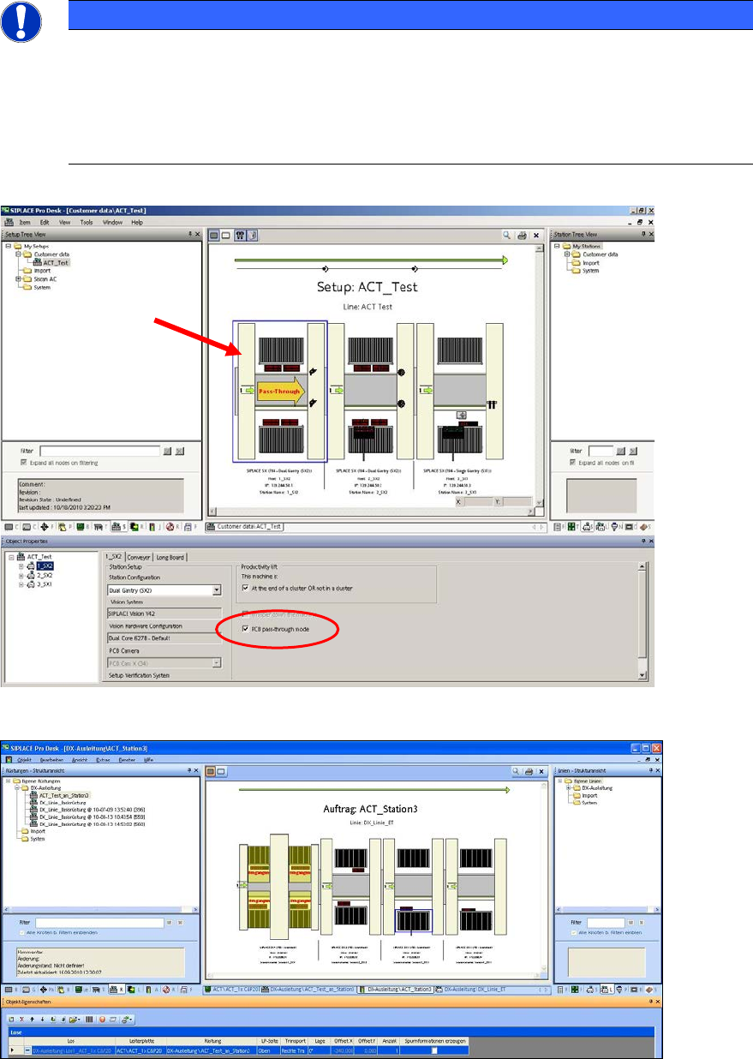The height and width of the screenshot is (1059, 753).
Task: Click the Rüstungen filter input field
Action: (x=101, y=922)
